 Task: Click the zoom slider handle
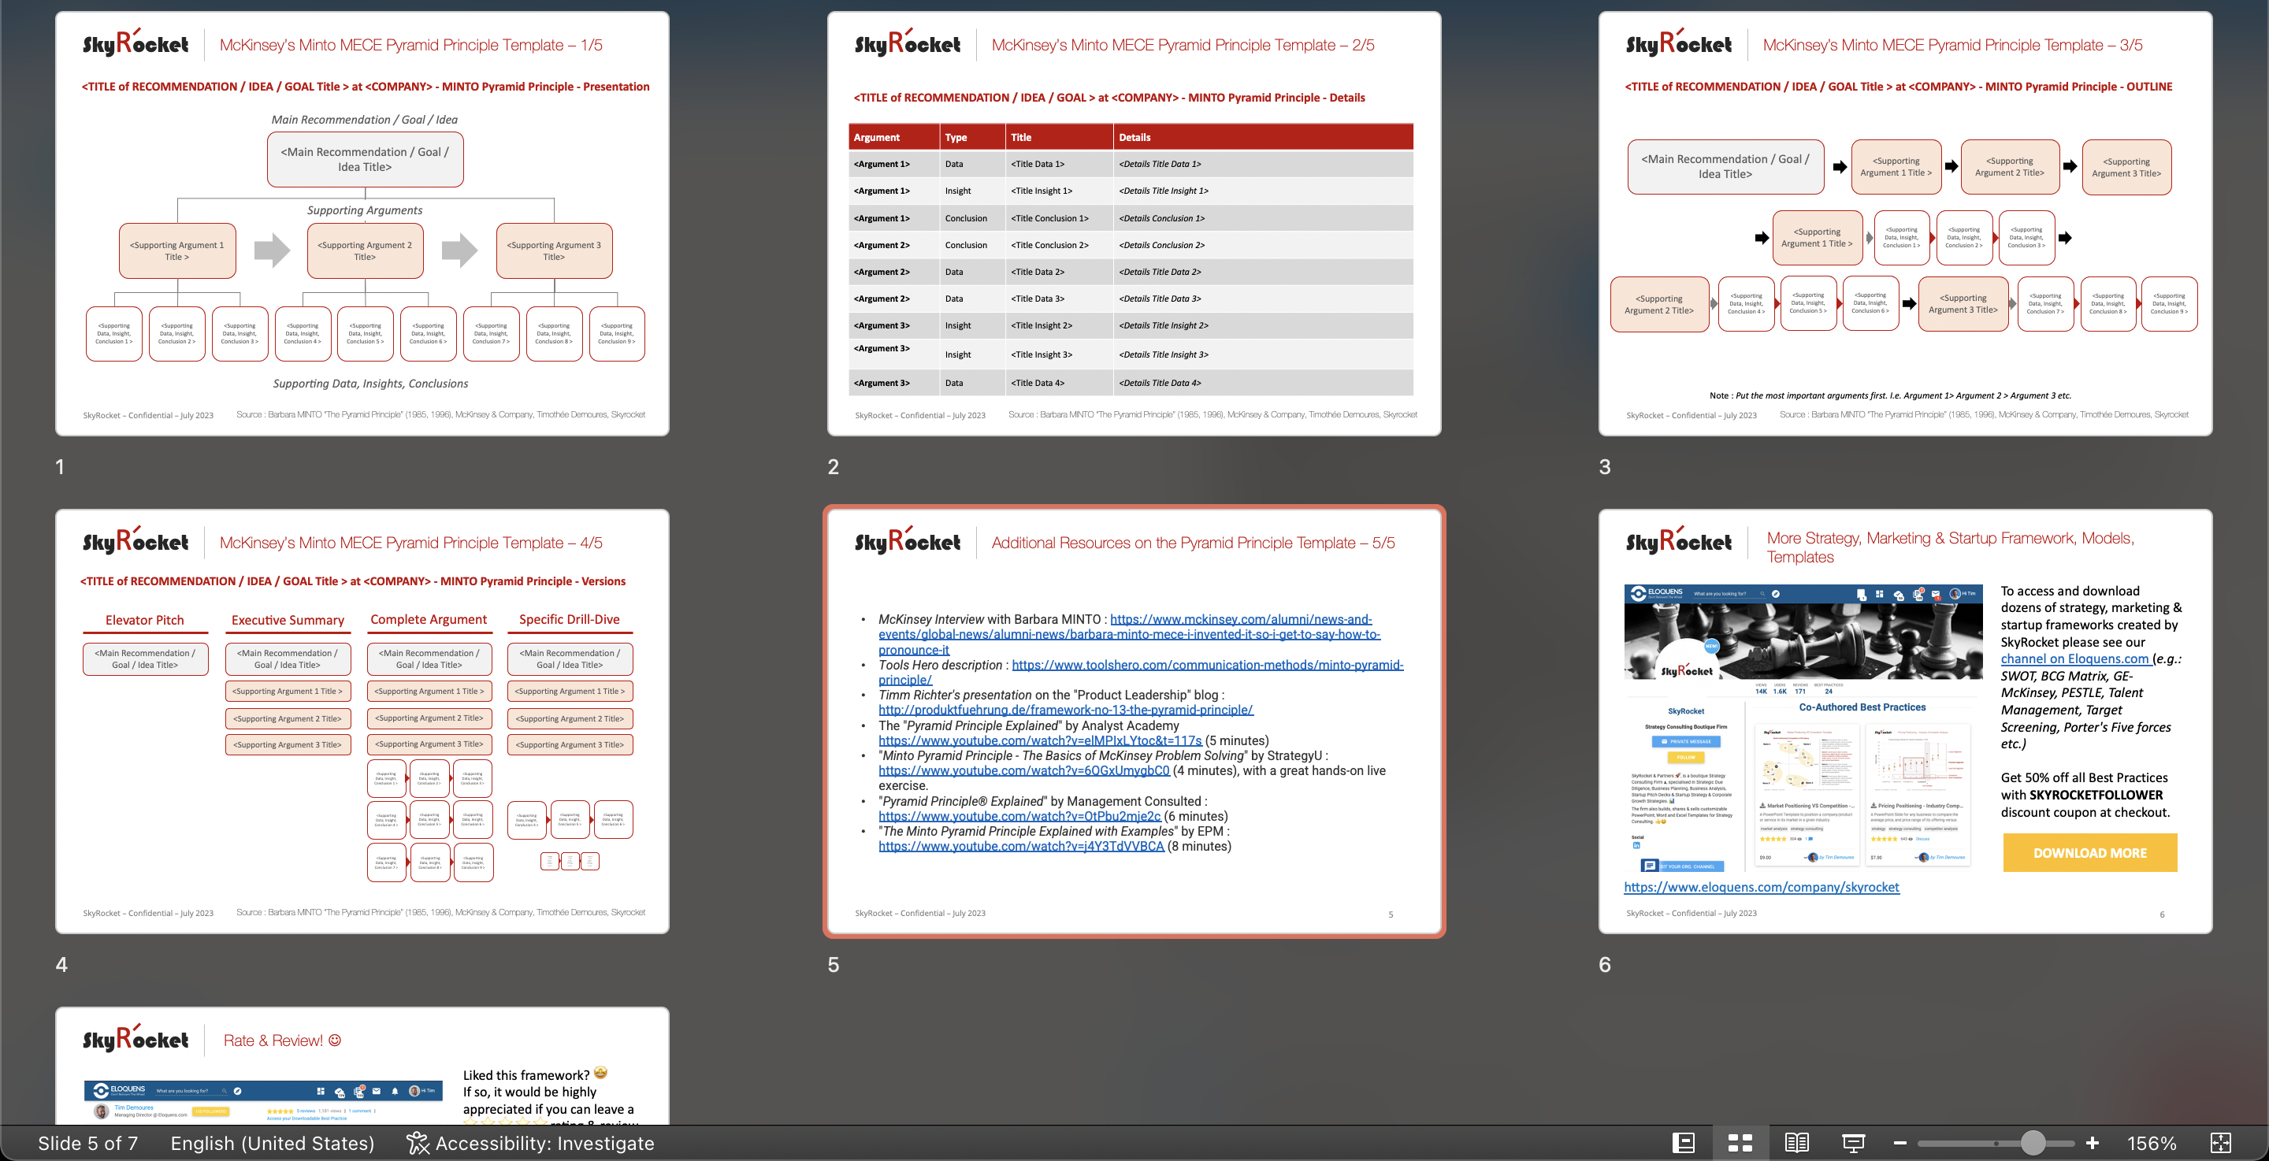coord(2032,1144)
